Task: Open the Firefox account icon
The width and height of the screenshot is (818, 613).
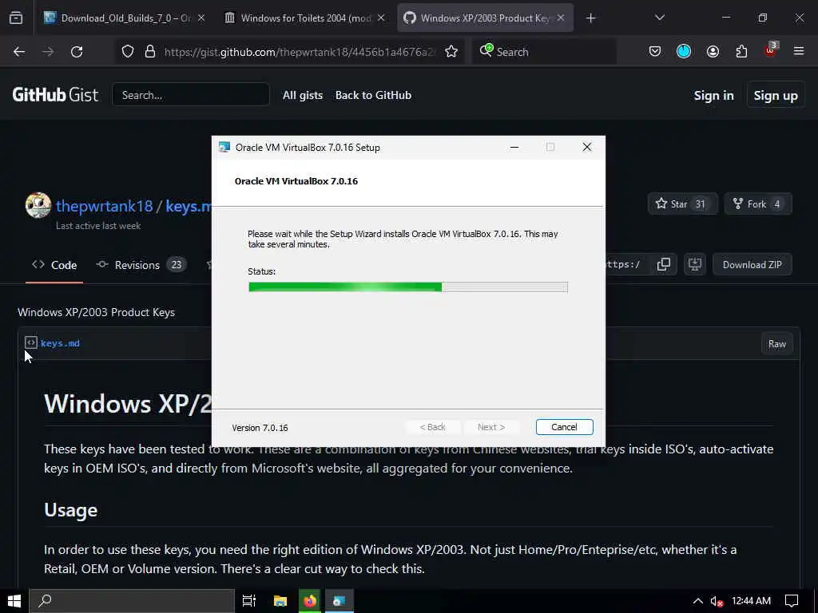Action: [713, 52]
